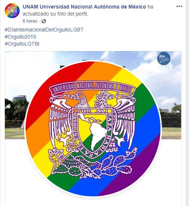
Task: Follow the #DíaInternacionalDelOrgulloLGBT hashtag
Action: [x=44, y=30]
